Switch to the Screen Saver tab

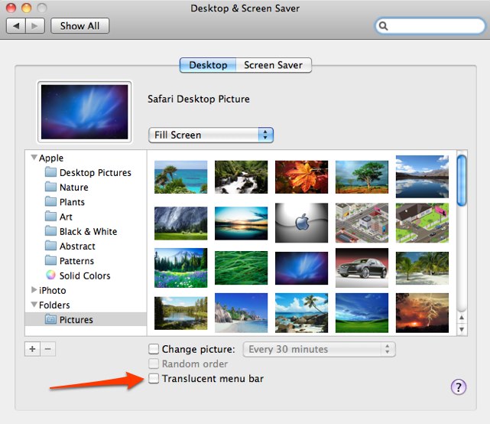[x=274, y=65]
